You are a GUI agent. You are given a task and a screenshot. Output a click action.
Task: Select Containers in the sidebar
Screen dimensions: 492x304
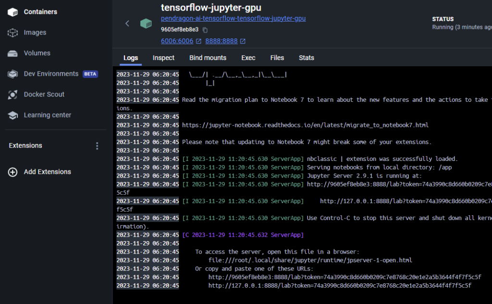[40, 12]
